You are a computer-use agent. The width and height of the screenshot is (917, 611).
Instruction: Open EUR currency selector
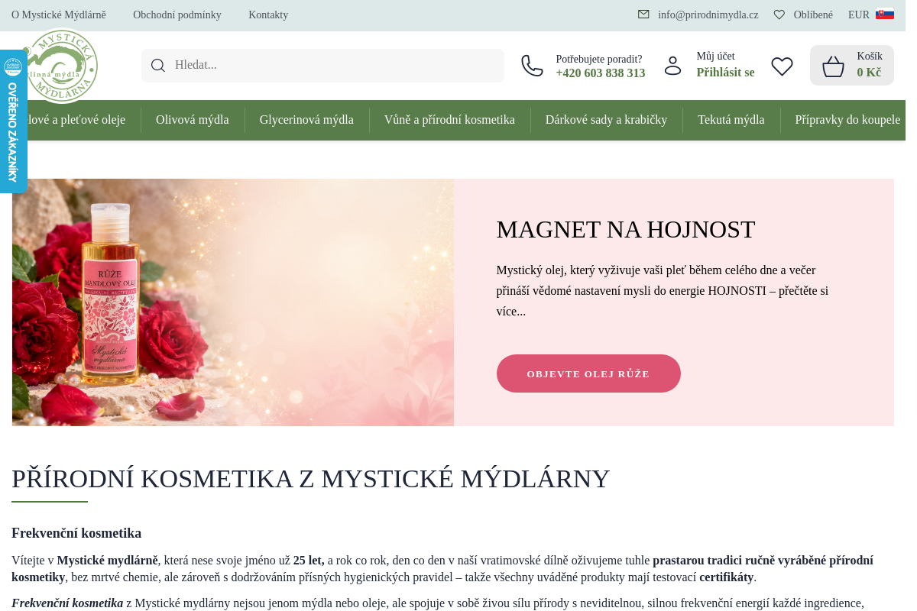[x=859, y=15]
